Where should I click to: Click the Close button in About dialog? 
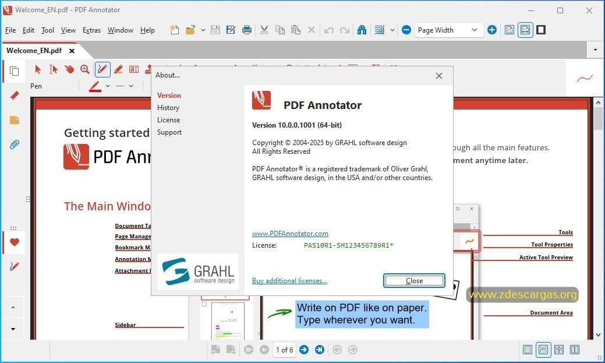pyautogui.click(x=414, y=281)
